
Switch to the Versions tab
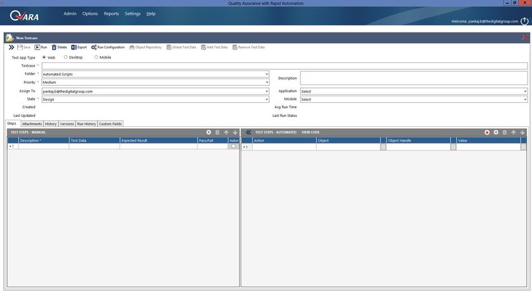tap(67, 124)
